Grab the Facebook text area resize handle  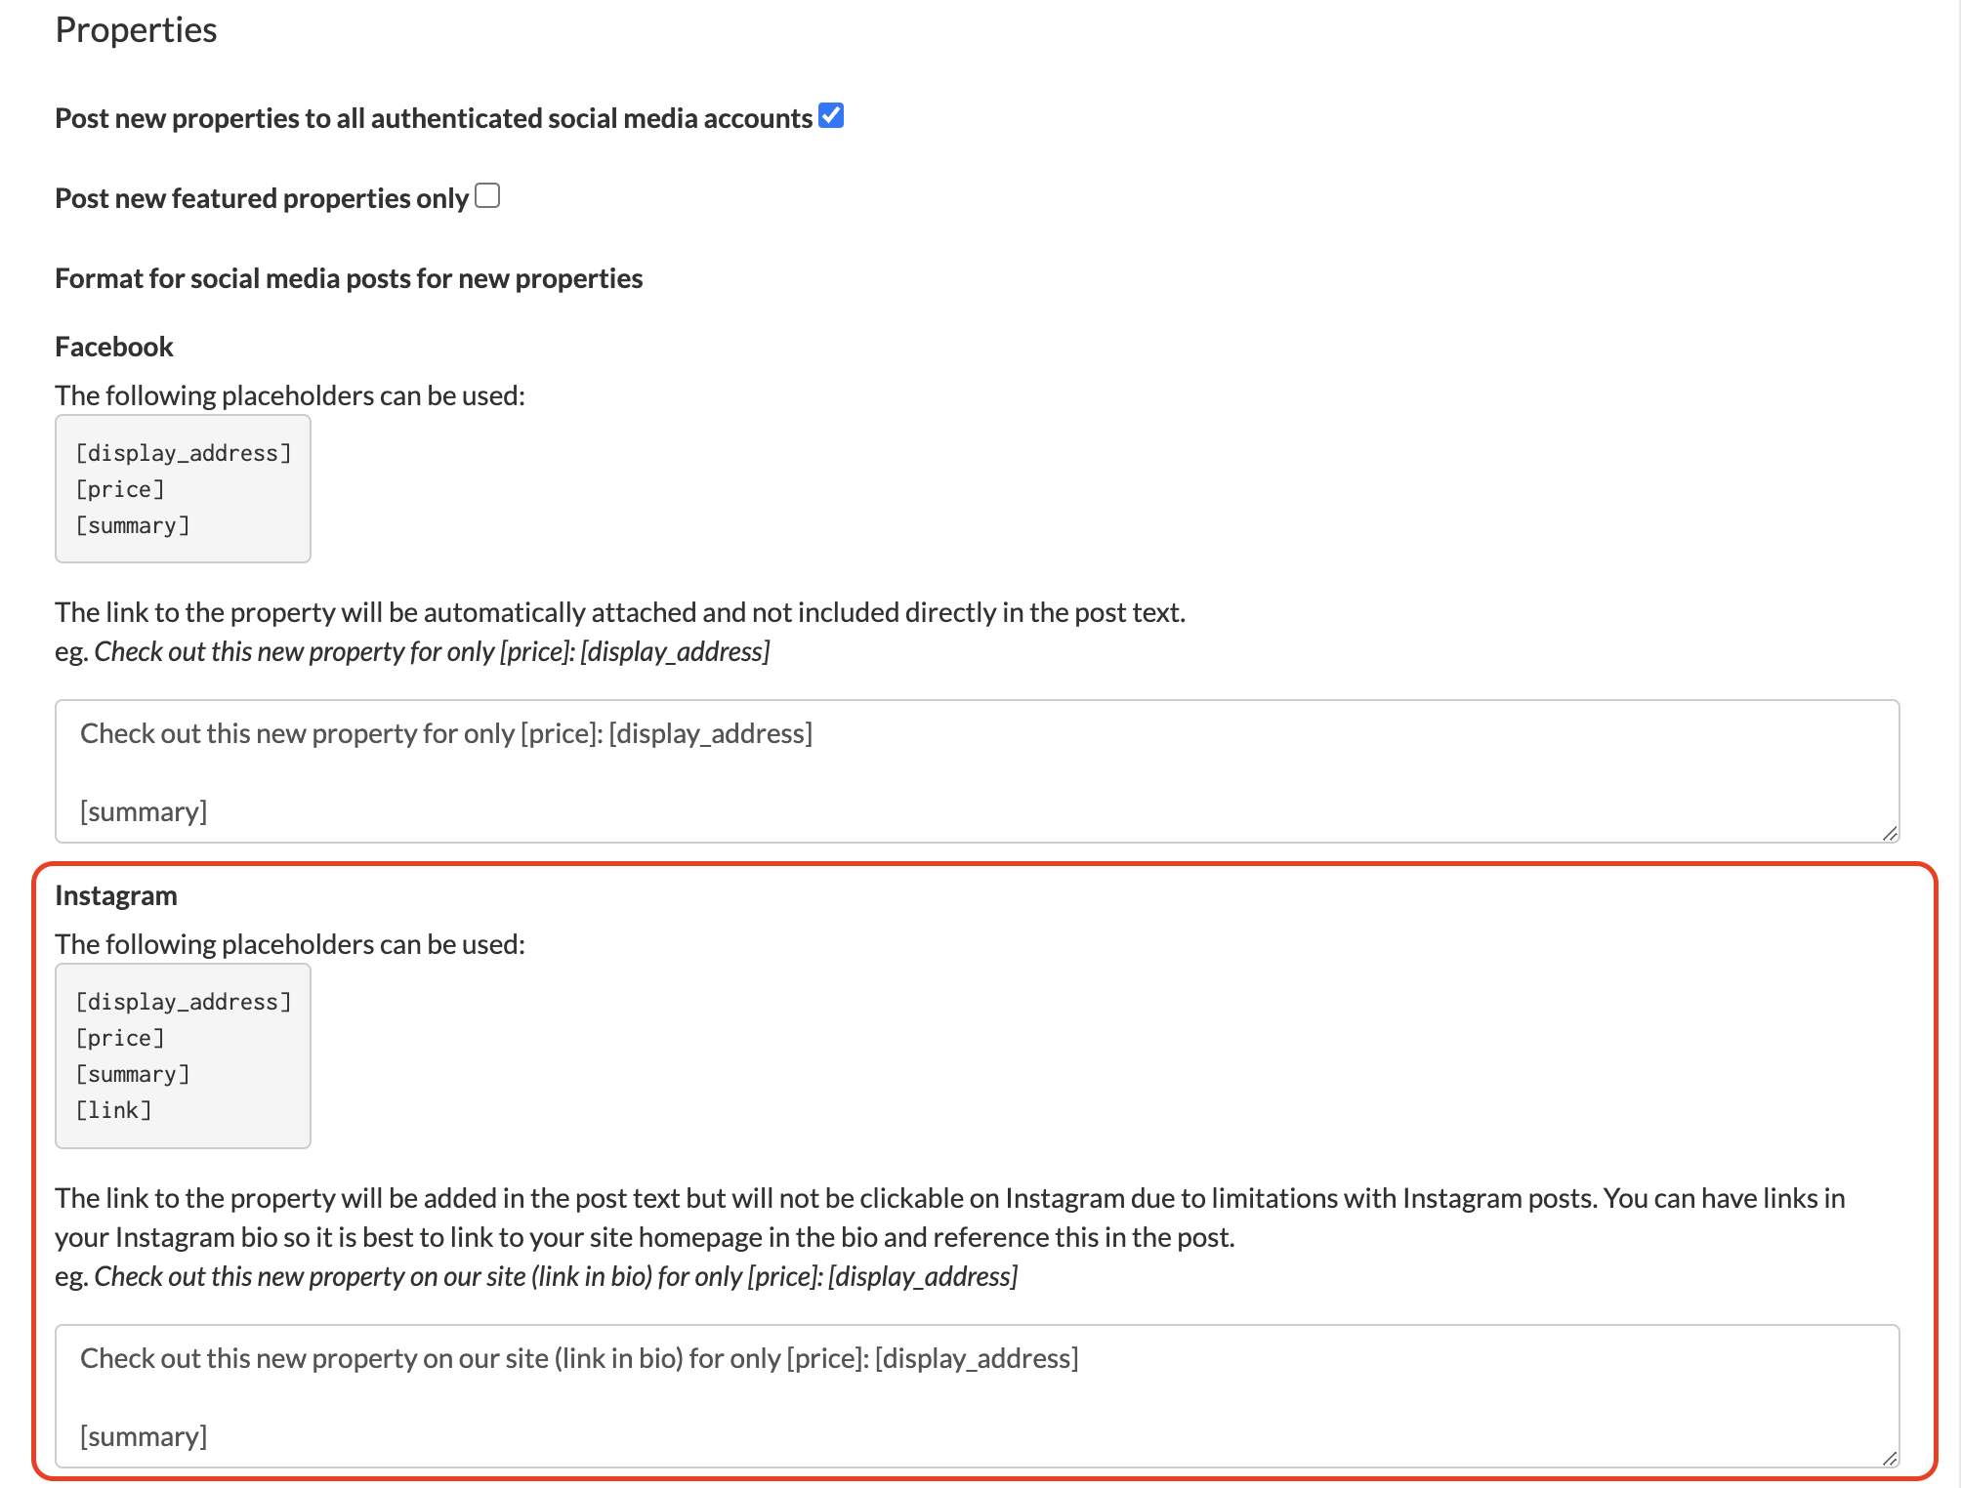click(1890, 833)
